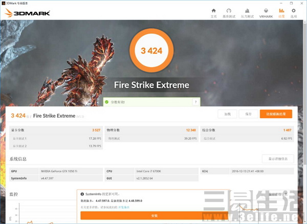Click the orange compare results online button
This screenshot has height=224, width=307.
276,114
